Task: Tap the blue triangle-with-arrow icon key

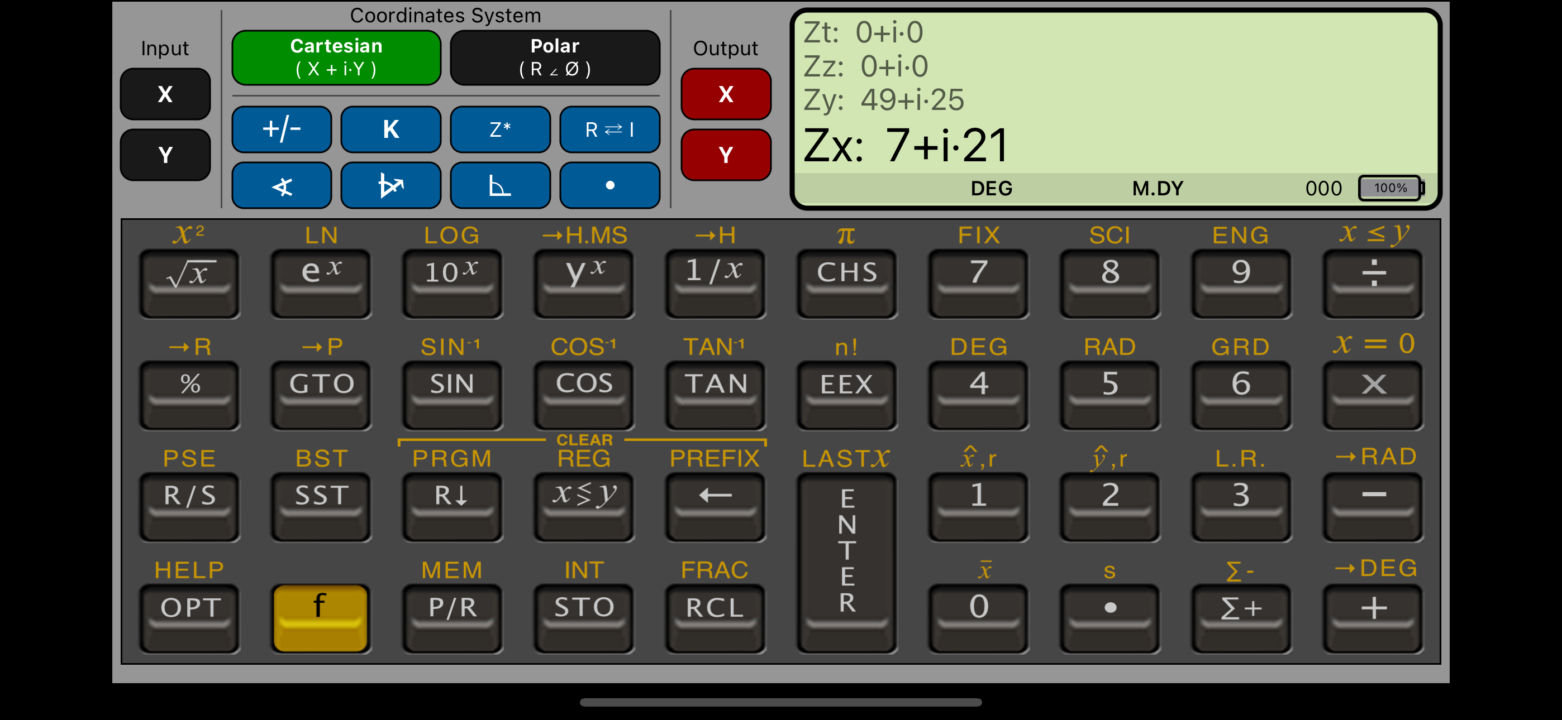Action: pos(390,185)
